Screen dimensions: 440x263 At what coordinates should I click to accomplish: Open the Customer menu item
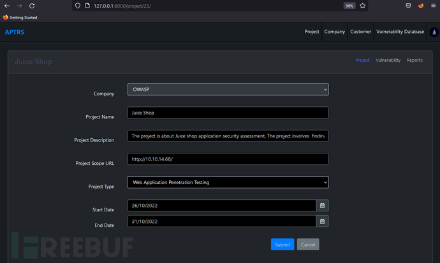point(360,32)
